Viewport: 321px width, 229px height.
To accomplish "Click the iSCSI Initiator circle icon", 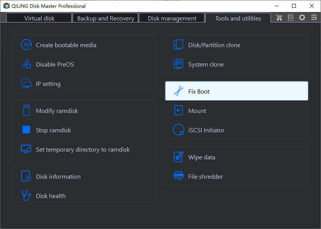I will tap(179, 130).
